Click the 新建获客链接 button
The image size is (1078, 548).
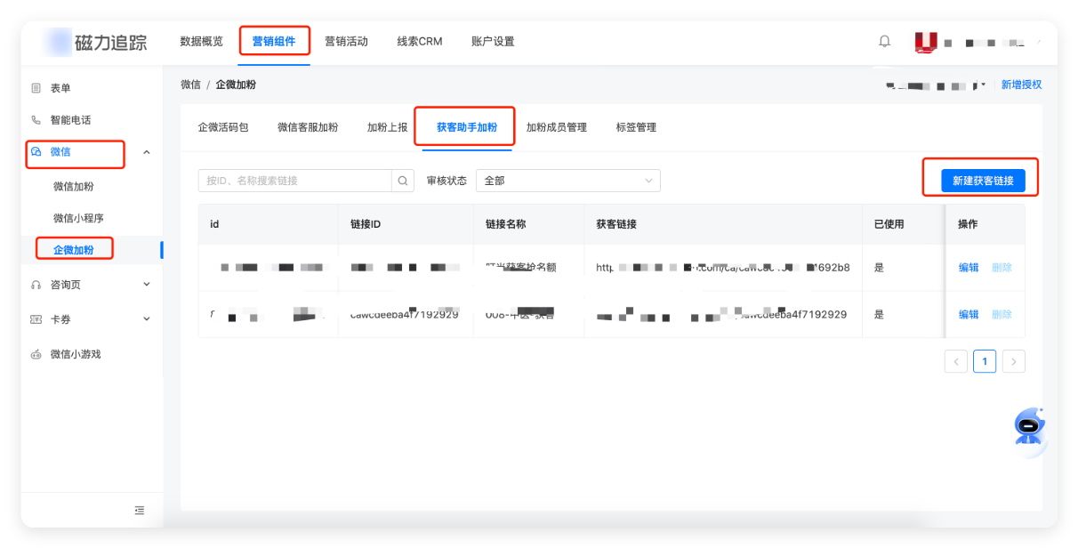click(981, 180)
